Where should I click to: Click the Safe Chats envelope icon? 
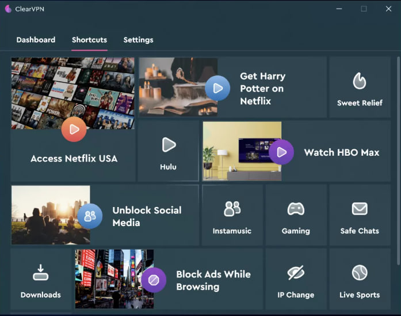click(x=360, y=209)
